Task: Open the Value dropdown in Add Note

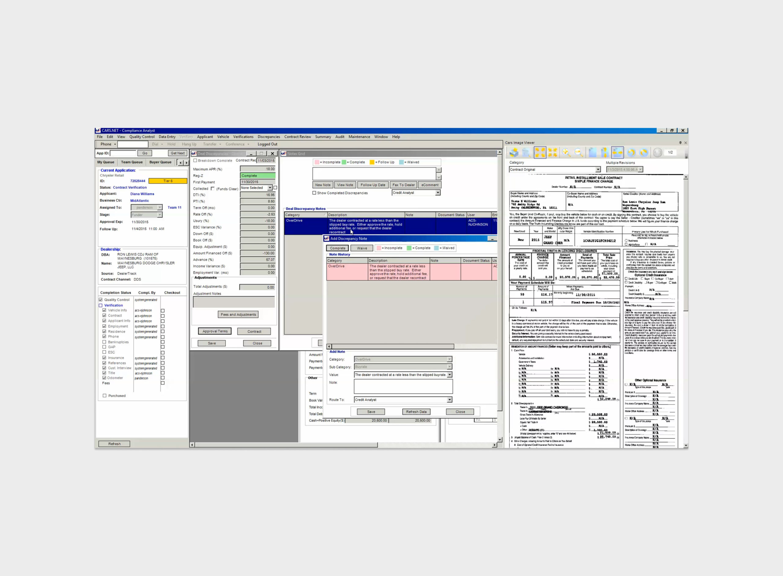Action: coord(449,374)
